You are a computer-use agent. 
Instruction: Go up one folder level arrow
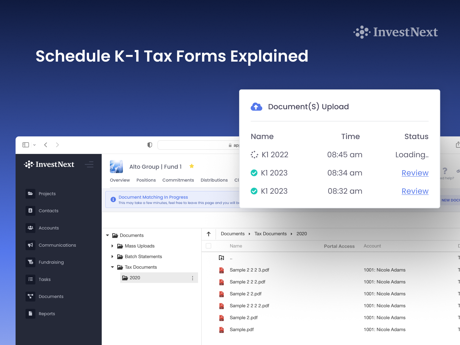(x=209, y=234)
